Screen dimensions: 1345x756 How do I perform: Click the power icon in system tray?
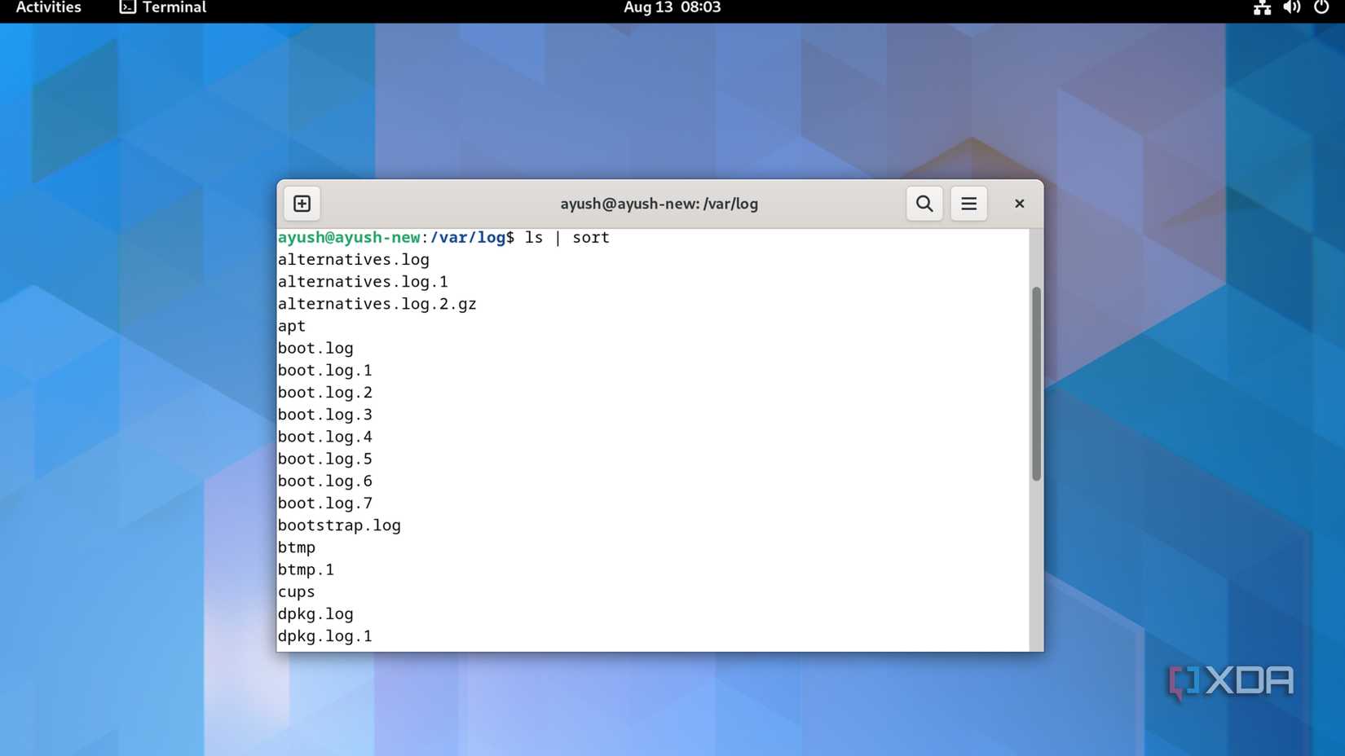(x=1320, y=8)
